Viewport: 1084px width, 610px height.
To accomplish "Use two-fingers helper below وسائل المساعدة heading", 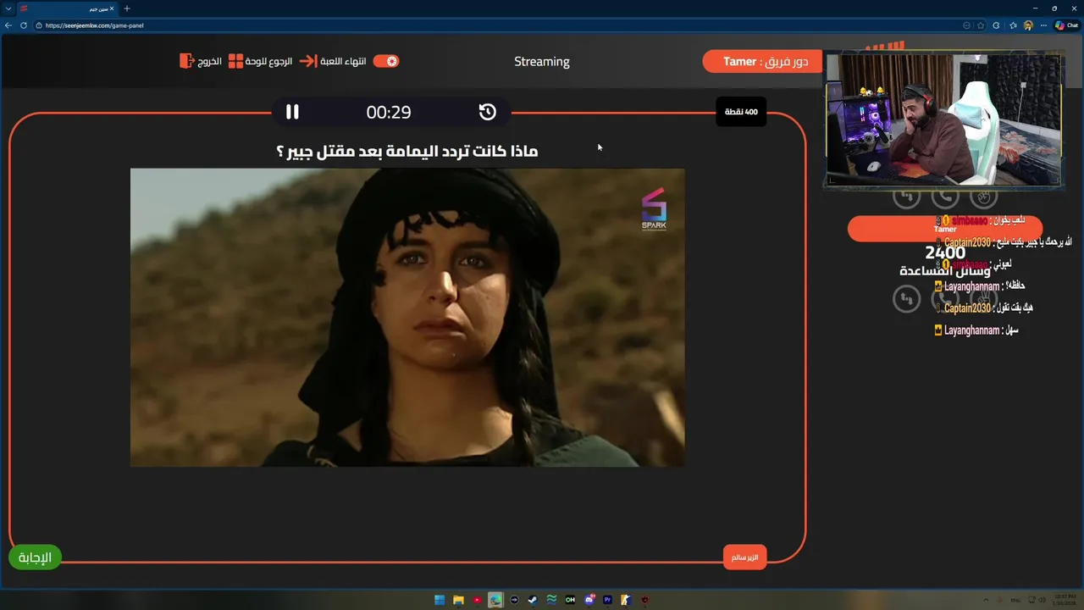I will tap(983, 298).
